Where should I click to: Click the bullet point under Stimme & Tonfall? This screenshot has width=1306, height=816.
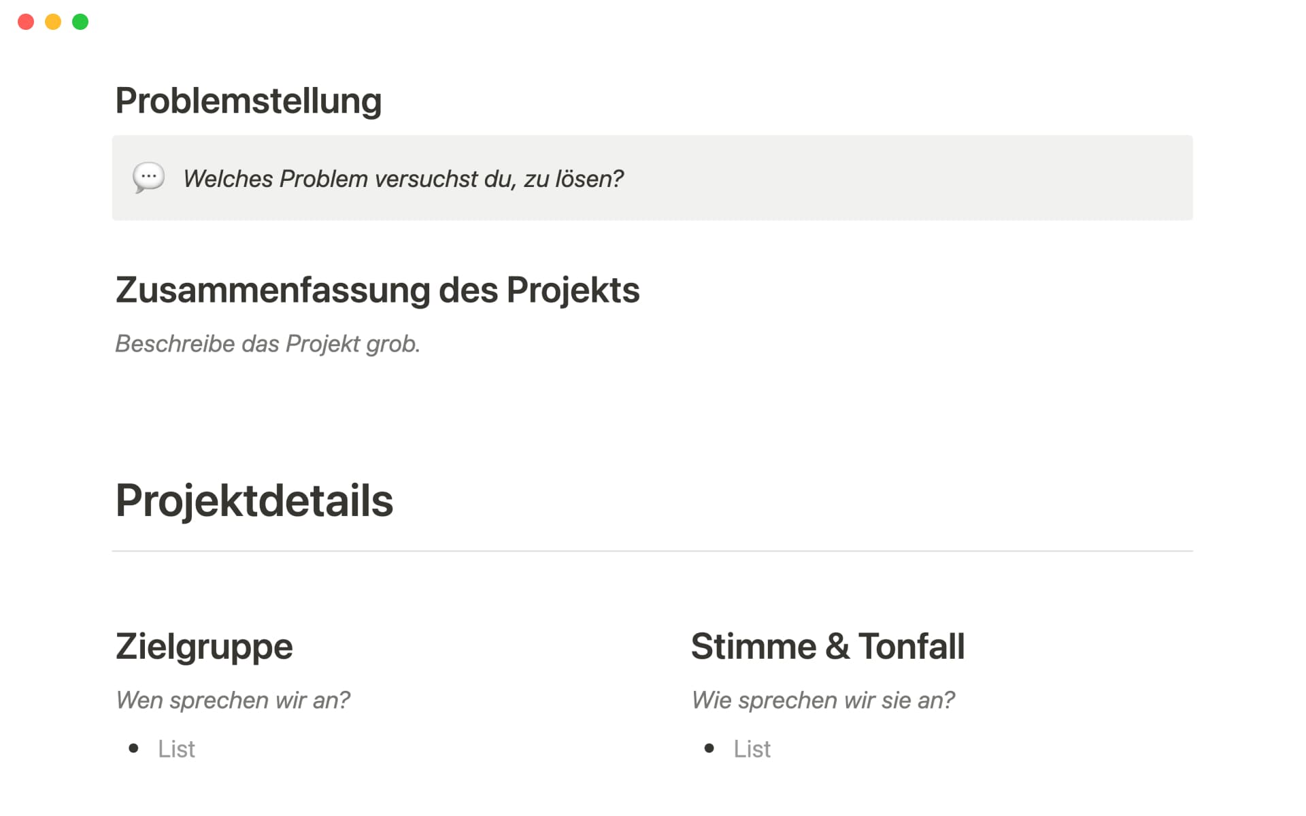click(x=709, y=748)
